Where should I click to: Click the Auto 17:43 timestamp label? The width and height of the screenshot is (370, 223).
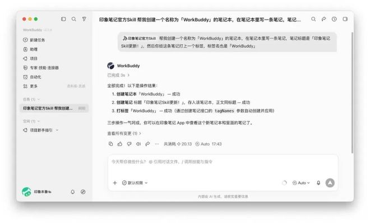pyautogui.click(x=209, y=144)
